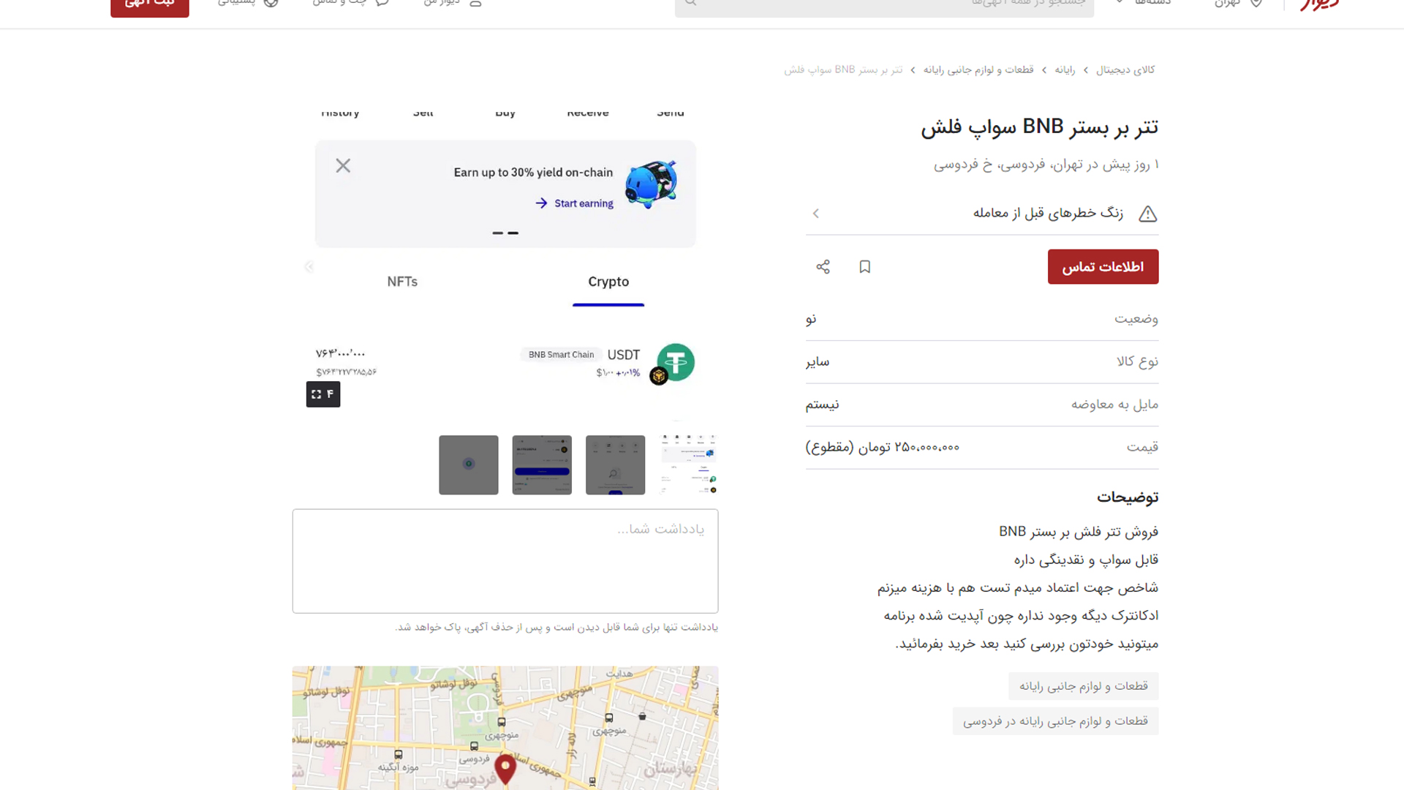Click the USDT Tether coin icon
The height and width of the screenshot is (790, 1404).
[675, 362]
